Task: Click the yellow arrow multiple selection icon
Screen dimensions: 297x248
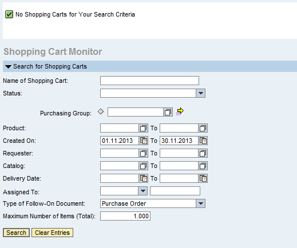Action: point(180,111)
